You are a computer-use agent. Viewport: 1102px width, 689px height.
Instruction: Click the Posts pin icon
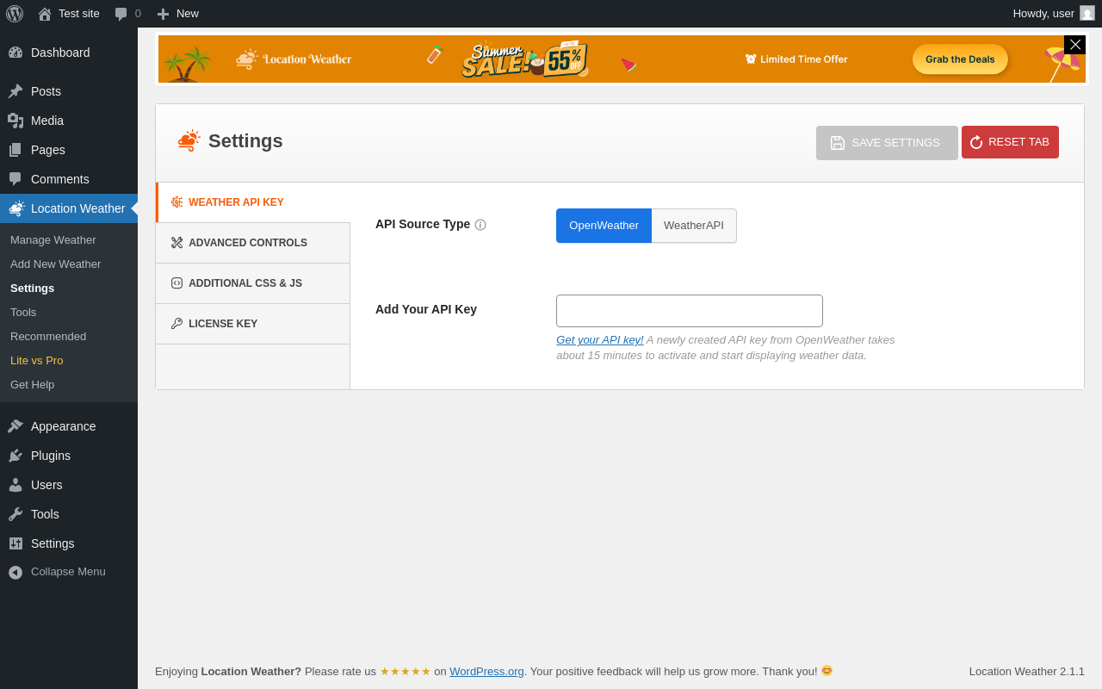coord(15,91)
